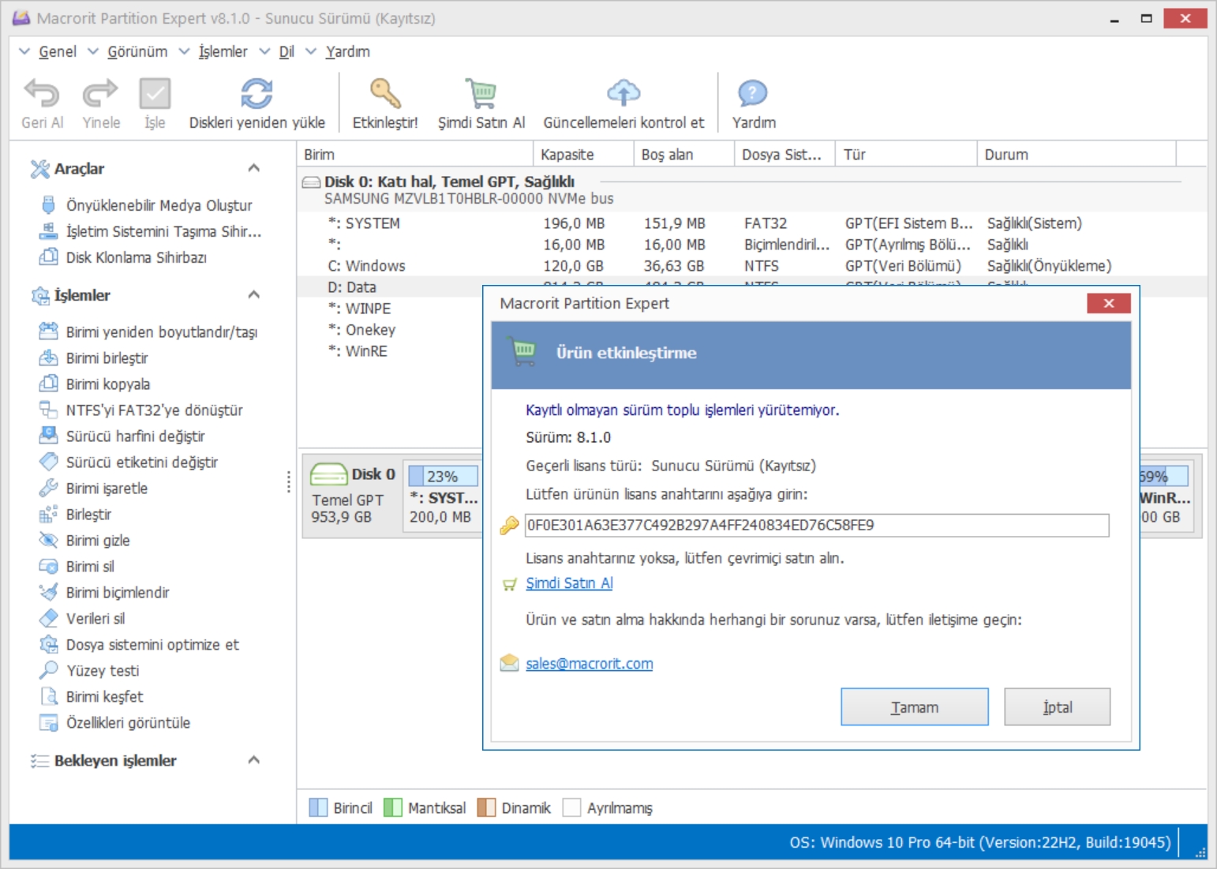Screen dimensions: 1217x869
Task: Open the Görünüm menu
Action: tap(137, 51)
